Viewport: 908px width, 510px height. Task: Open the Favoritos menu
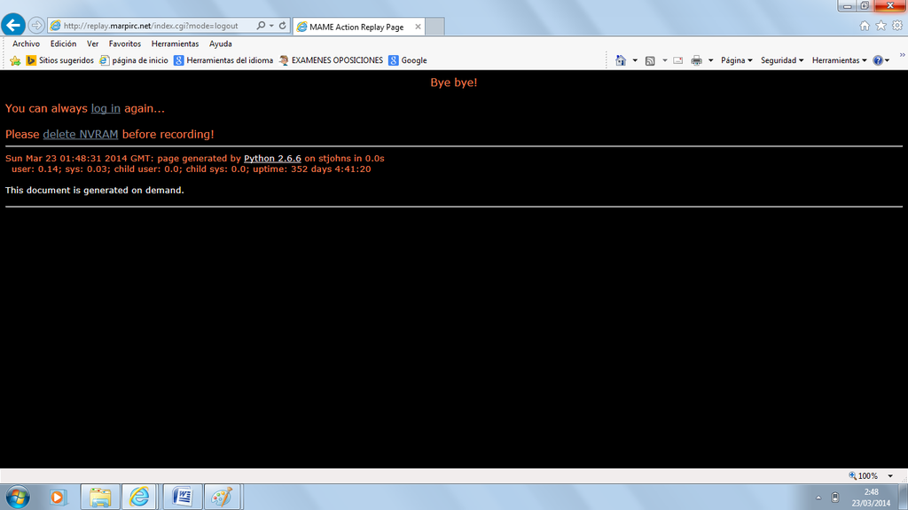[124, 43]
